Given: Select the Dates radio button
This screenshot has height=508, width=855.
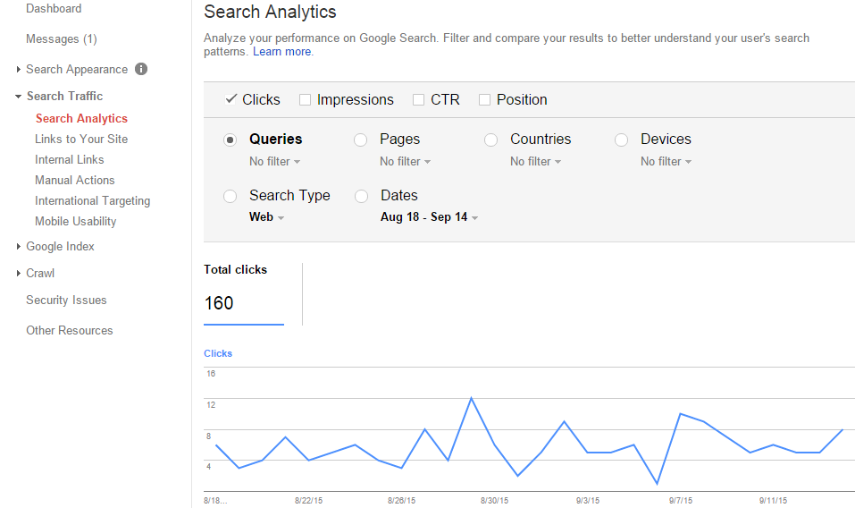Looking at the screenshot, I should click(x=361, y=196).
